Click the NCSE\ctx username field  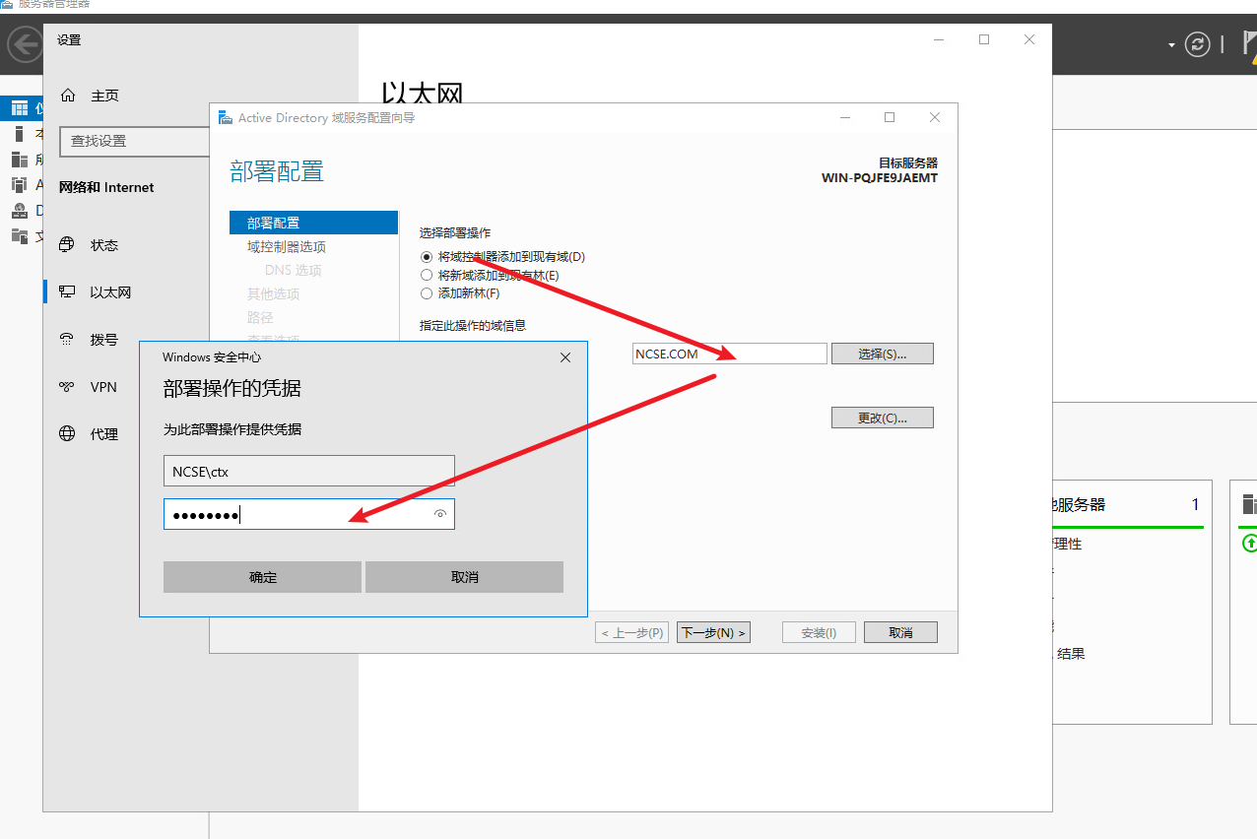coord(308,472)
